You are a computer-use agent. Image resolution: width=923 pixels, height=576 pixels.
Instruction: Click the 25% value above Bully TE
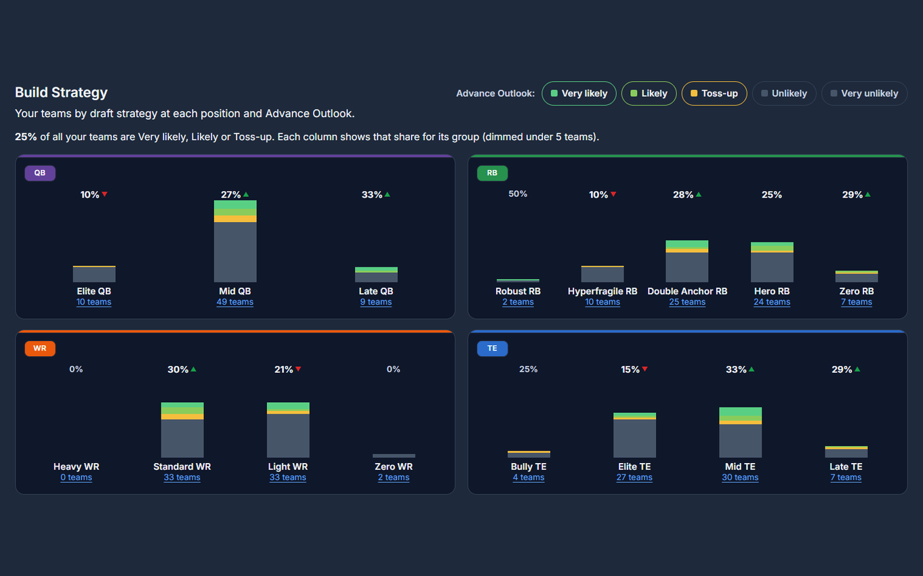click(x=529, y=370)
